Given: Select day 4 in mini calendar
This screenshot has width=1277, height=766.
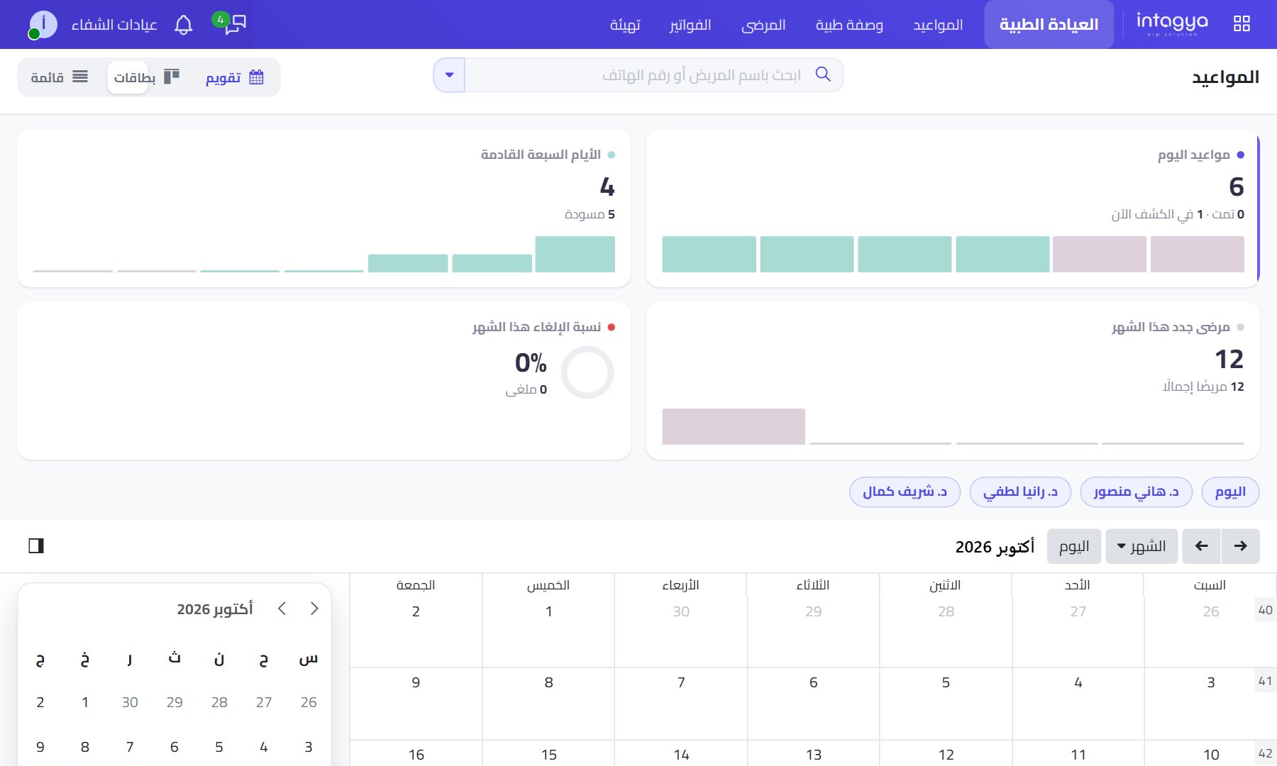Looking at the screenshot, I should coord(264,747).
